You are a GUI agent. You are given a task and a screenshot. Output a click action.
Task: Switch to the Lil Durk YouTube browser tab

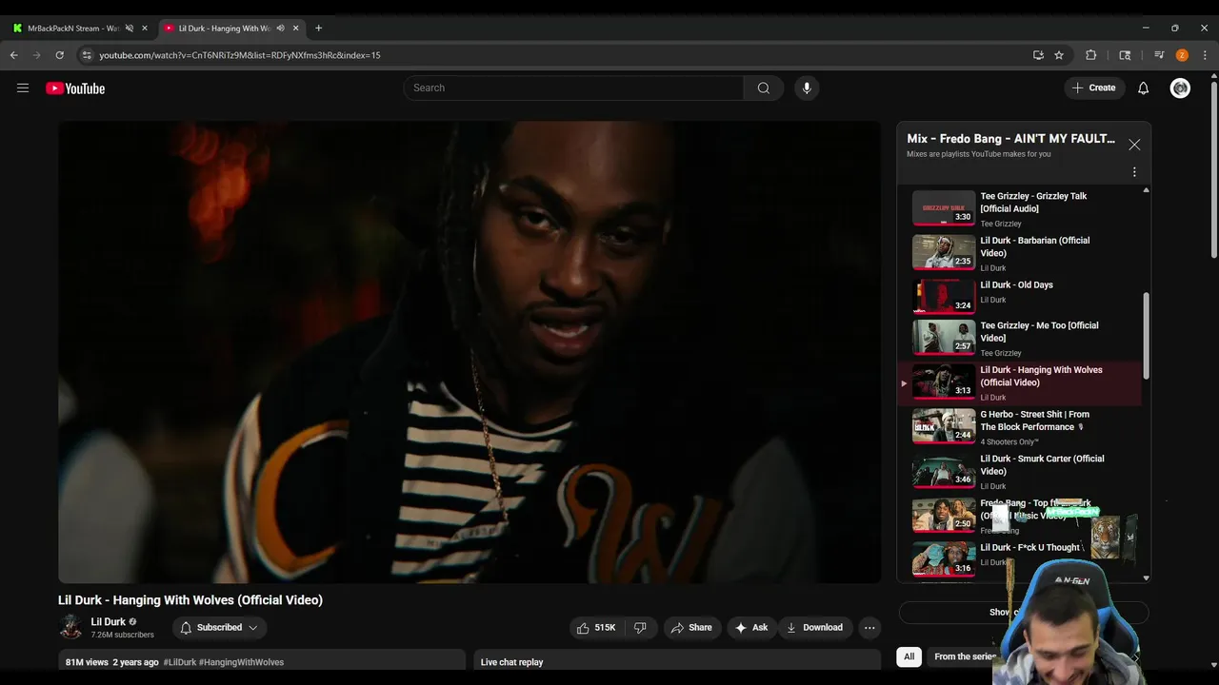point(224,29)
